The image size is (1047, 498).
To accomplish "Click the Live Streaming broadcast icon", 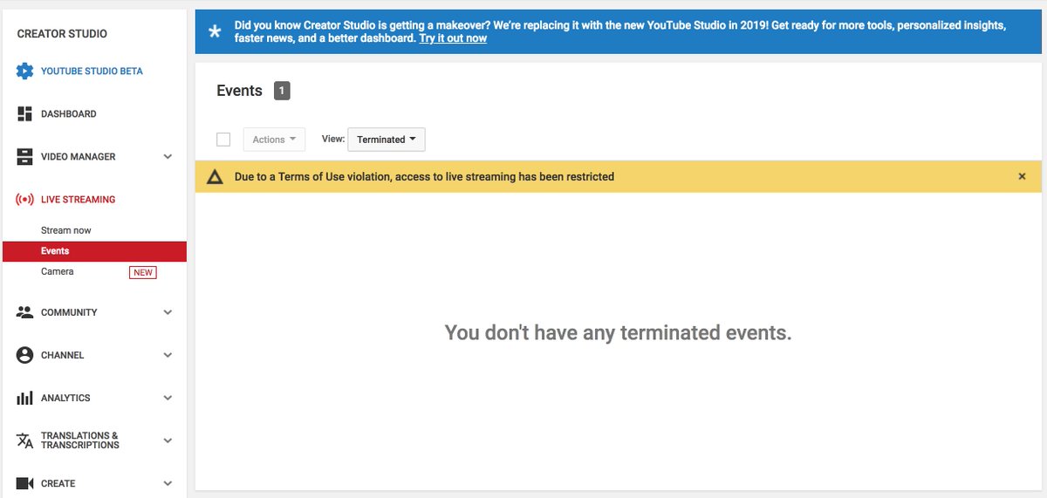I will pyautogui.click(x=24, y=200).
